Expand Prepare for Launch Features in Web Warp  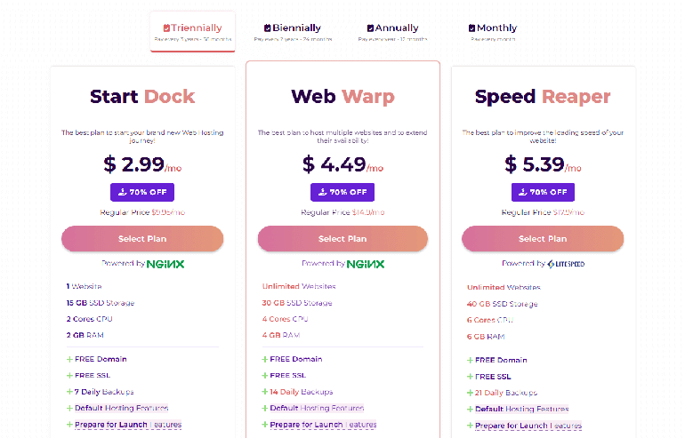[x=323, y=425]
